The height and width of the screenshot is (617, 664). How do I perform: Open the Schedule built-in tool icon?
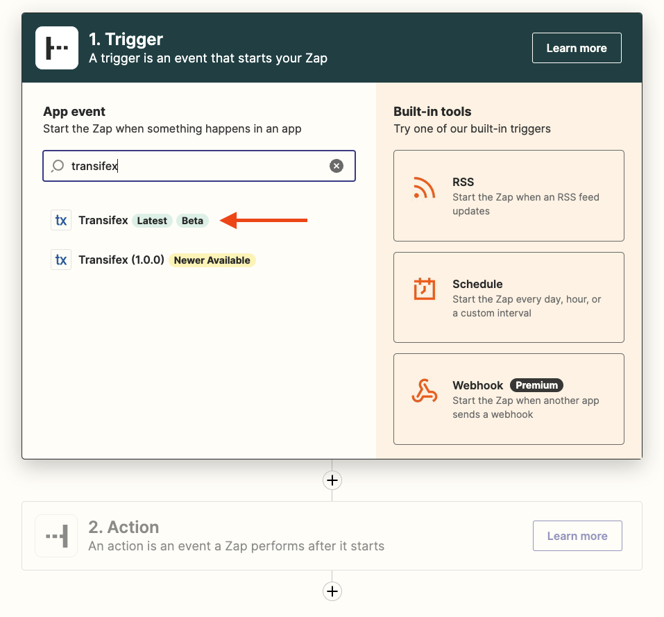coord(424,289)
